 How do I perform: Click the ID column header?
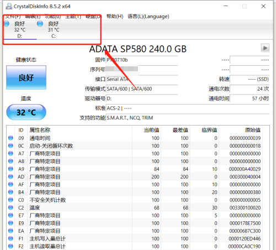click(21, 130)
